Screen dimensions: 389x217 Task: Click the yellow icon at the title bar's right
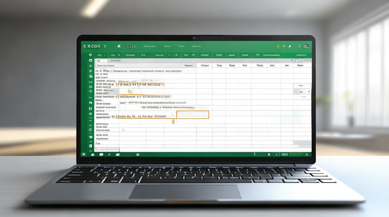point(278,46)
